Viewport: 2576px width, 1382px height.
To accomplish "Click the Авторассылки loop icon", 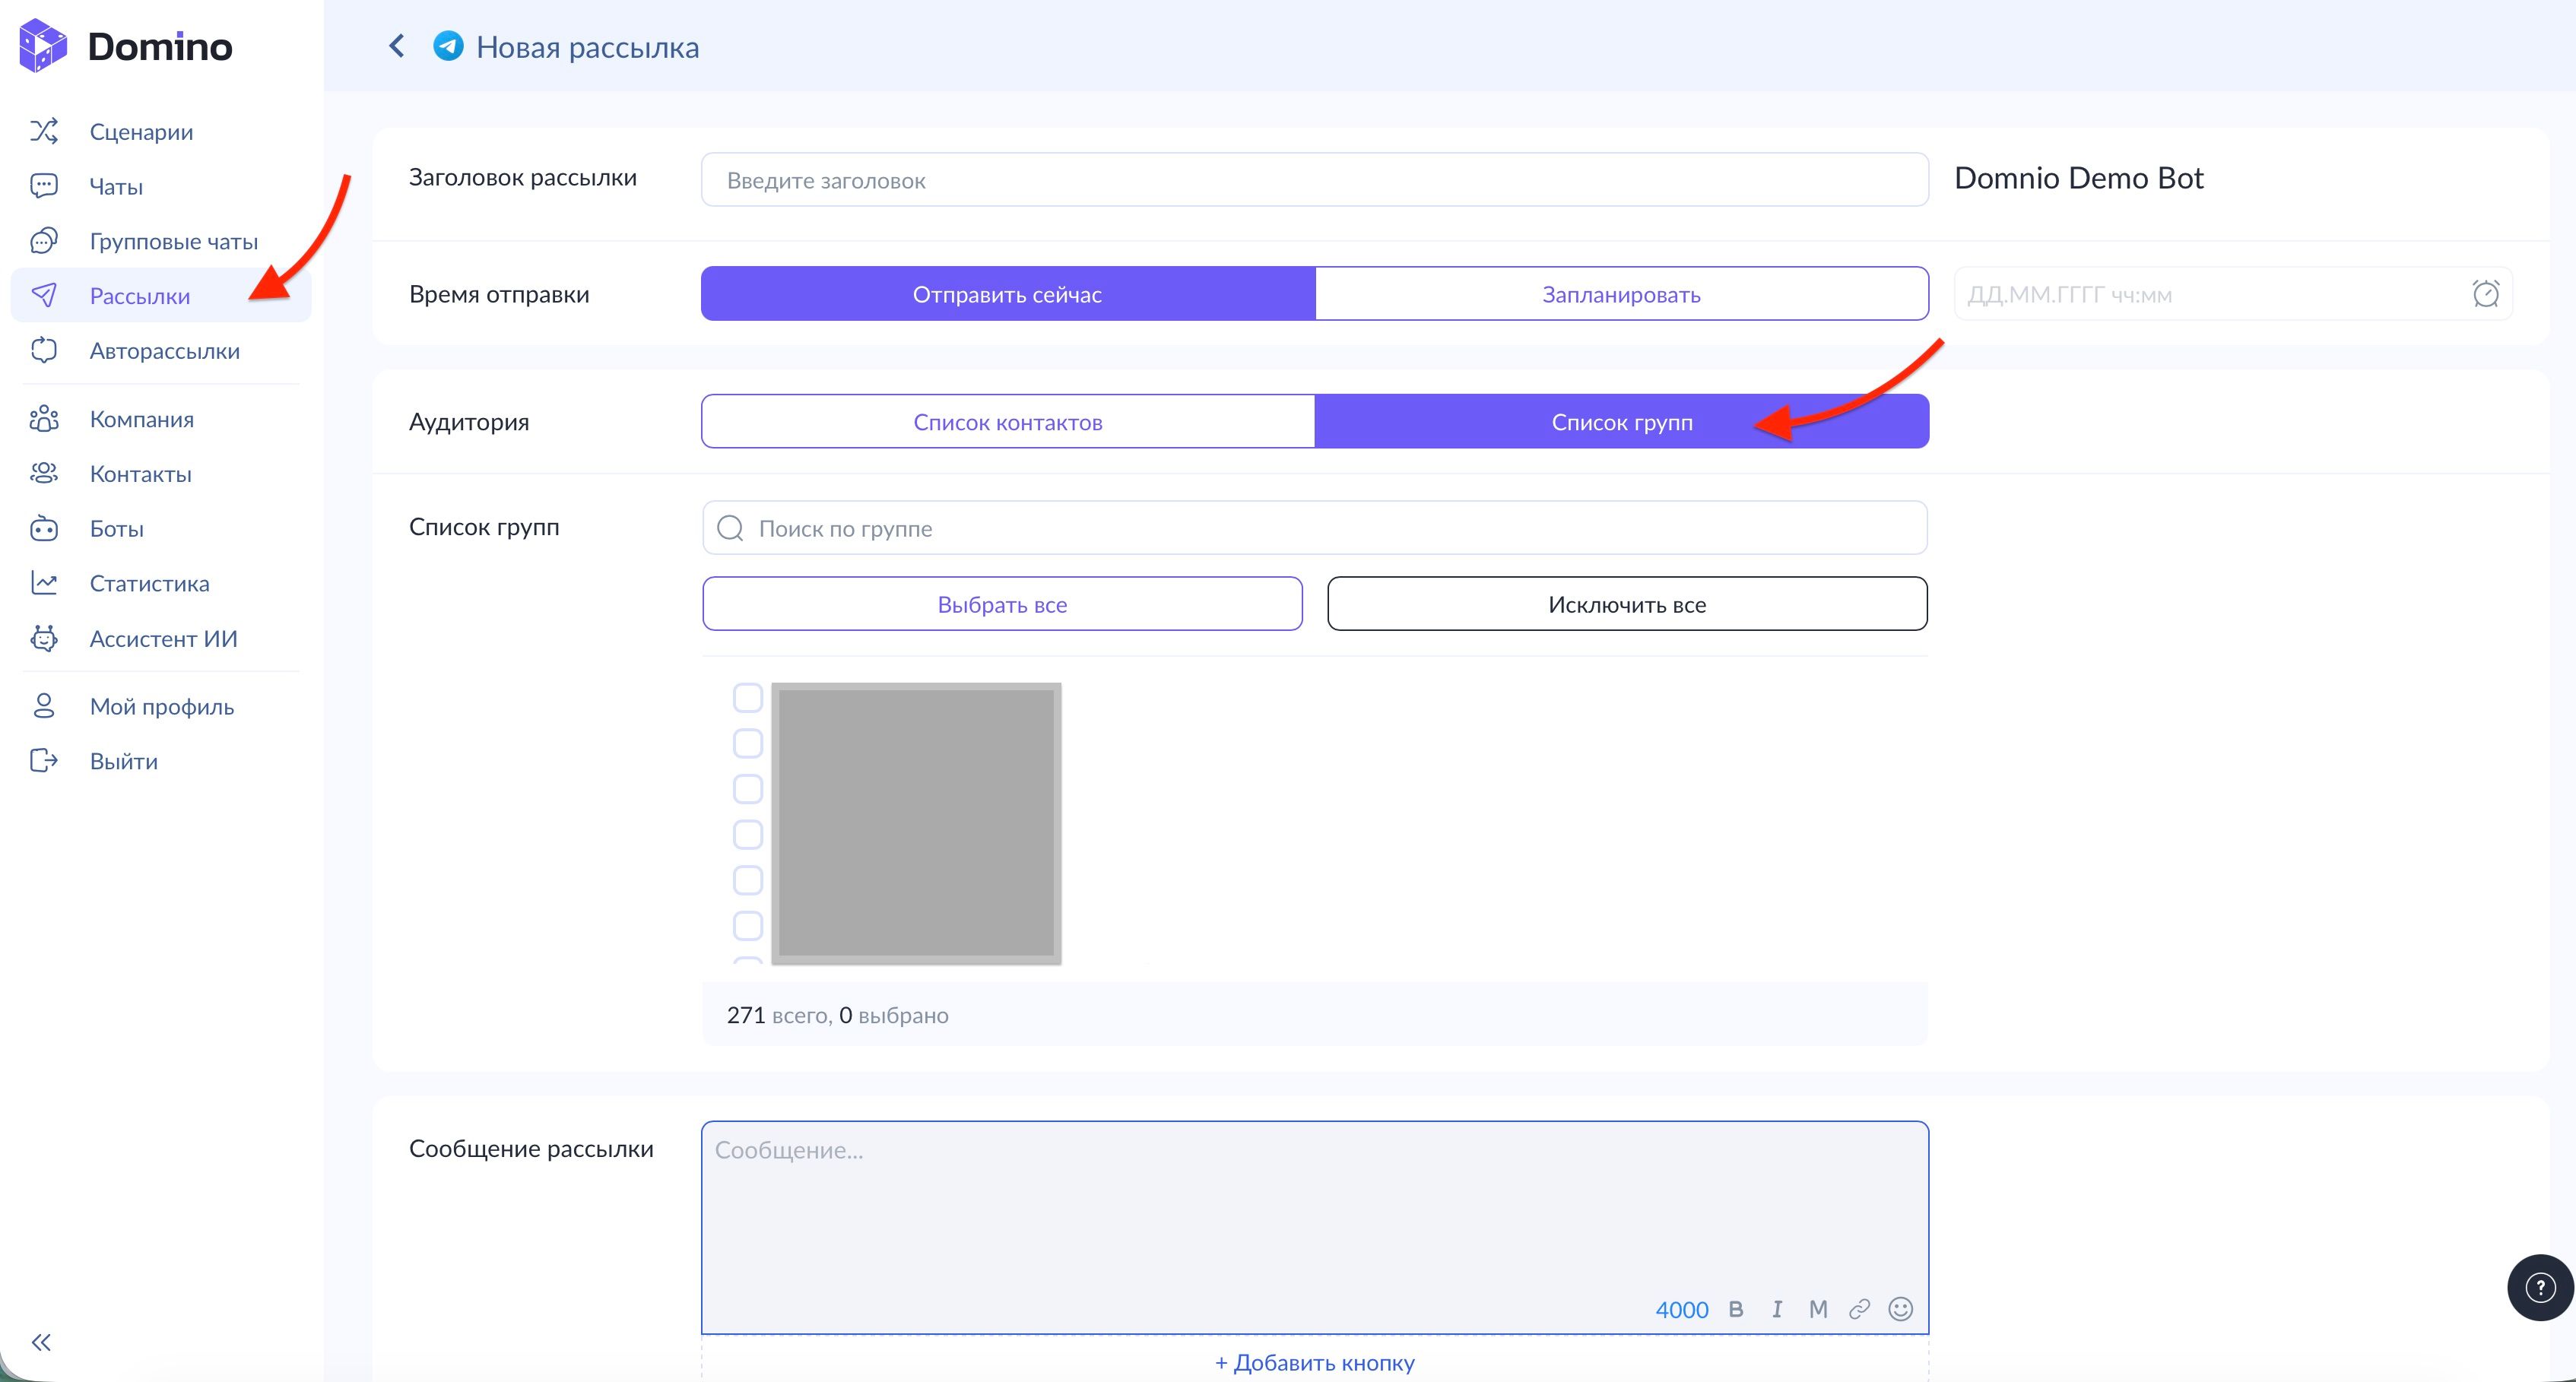I will pos(44,350).
